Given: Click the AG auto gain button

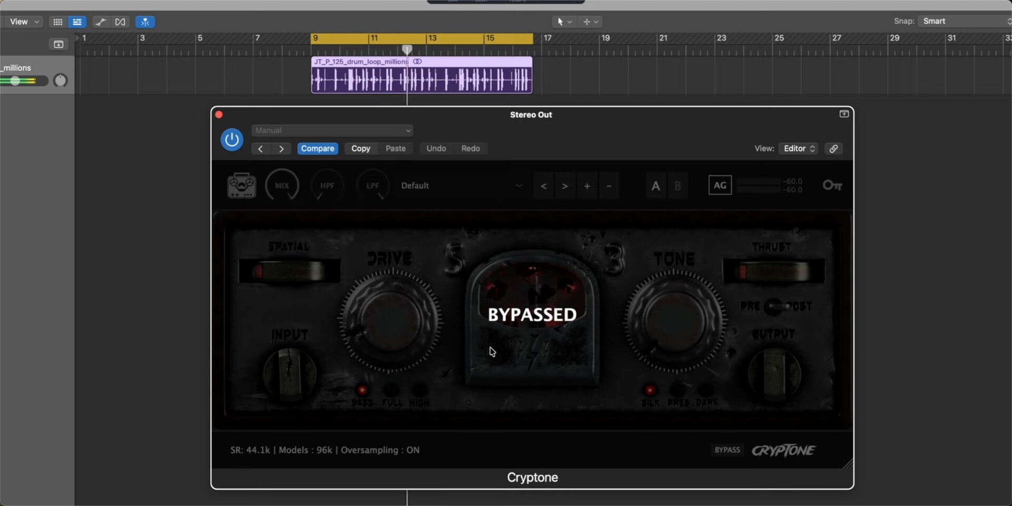Looking at the screenshot, I should point(719,186).
